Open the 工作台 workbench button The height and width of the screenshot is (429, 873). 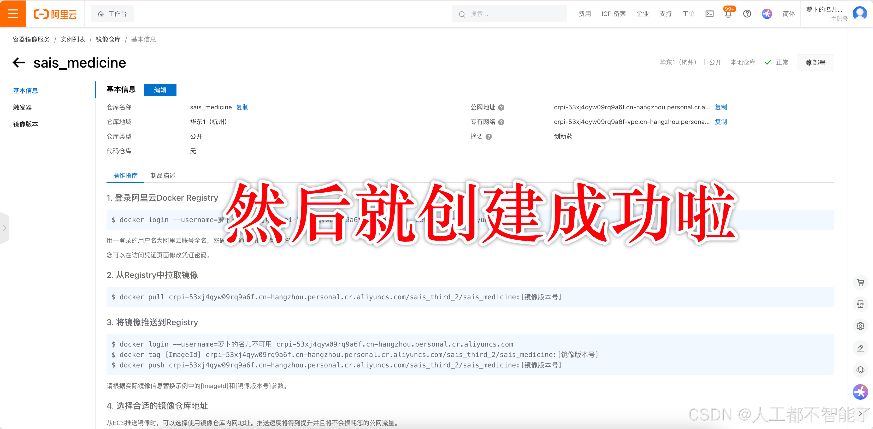112,14
